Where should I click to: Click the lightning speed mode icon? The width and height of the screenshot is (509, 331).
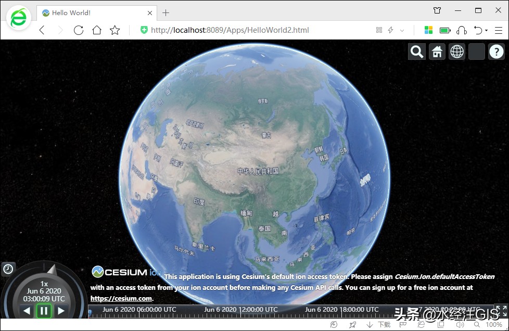tap(391, 30)
